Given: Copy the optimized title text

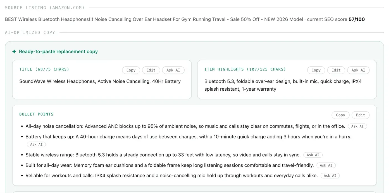Looking at the screenshot, I should (131, 70).
